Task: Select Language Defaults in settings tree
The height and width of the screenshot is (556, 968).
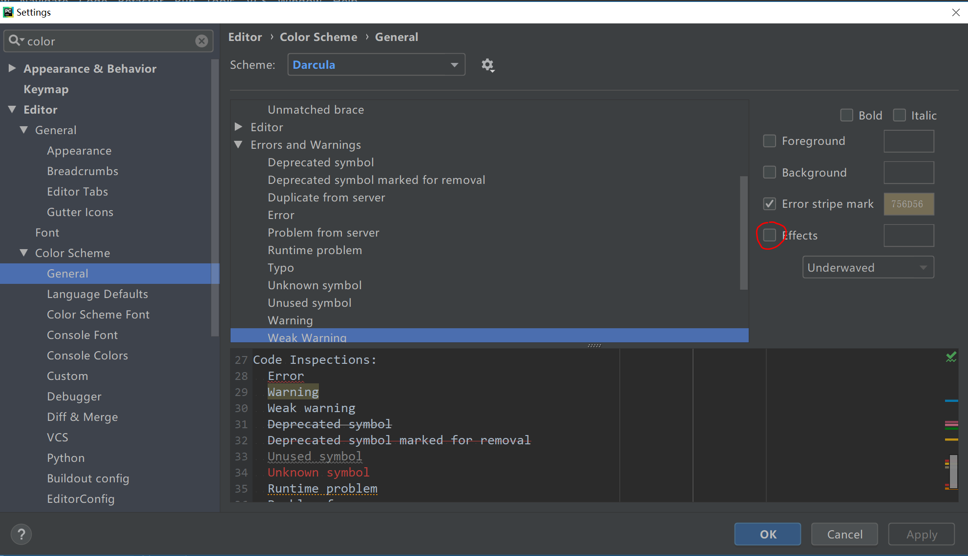Action: tap(97, 294)
